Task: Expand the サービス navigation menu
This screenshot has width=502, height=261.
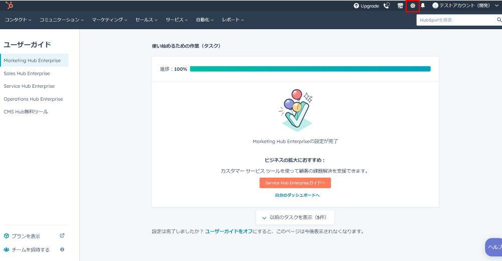Action: (177, 20)
